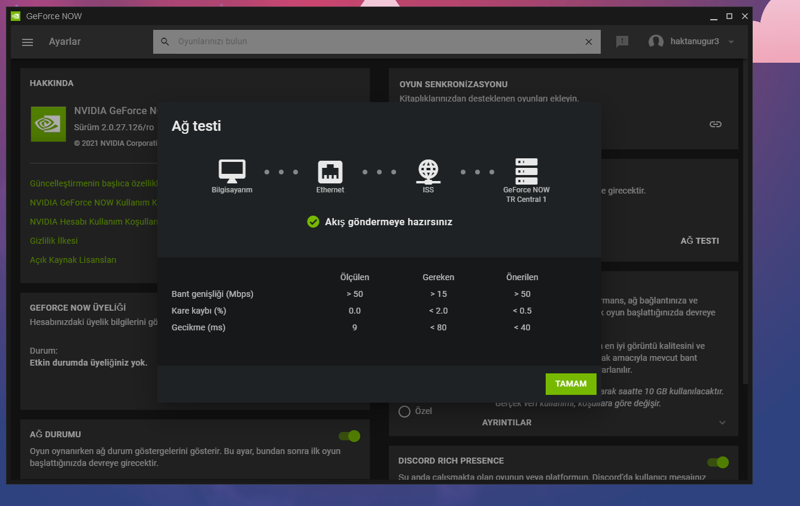Image resolution: width=800 pixels, height=506 pixels.
Task: Click the ISS globe icon
Action: click(428, 171)
